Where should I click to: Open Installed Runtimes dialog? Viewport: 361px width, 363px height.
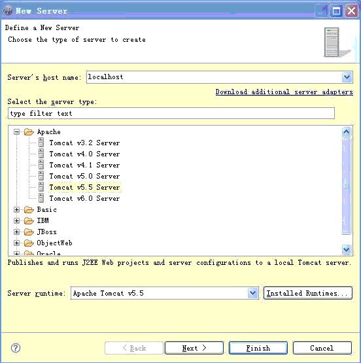coord(308,293)
